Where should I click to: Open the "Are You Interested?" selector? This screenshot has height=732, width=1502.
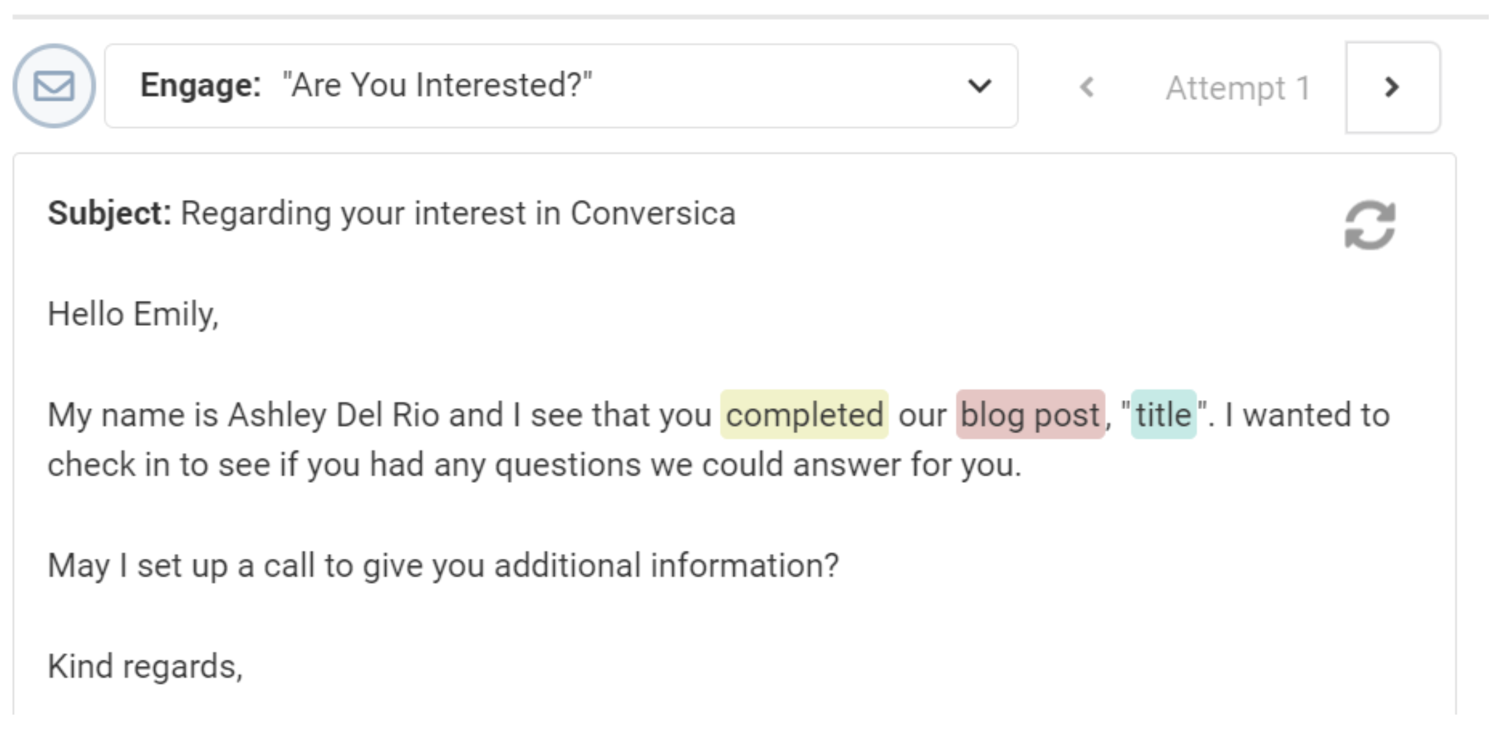click(437, 85)
